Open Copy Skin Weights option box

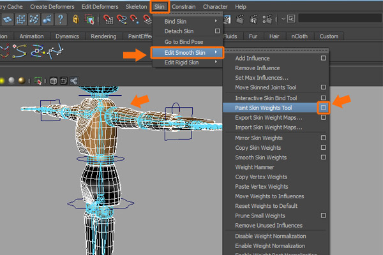tap(324, 148)
